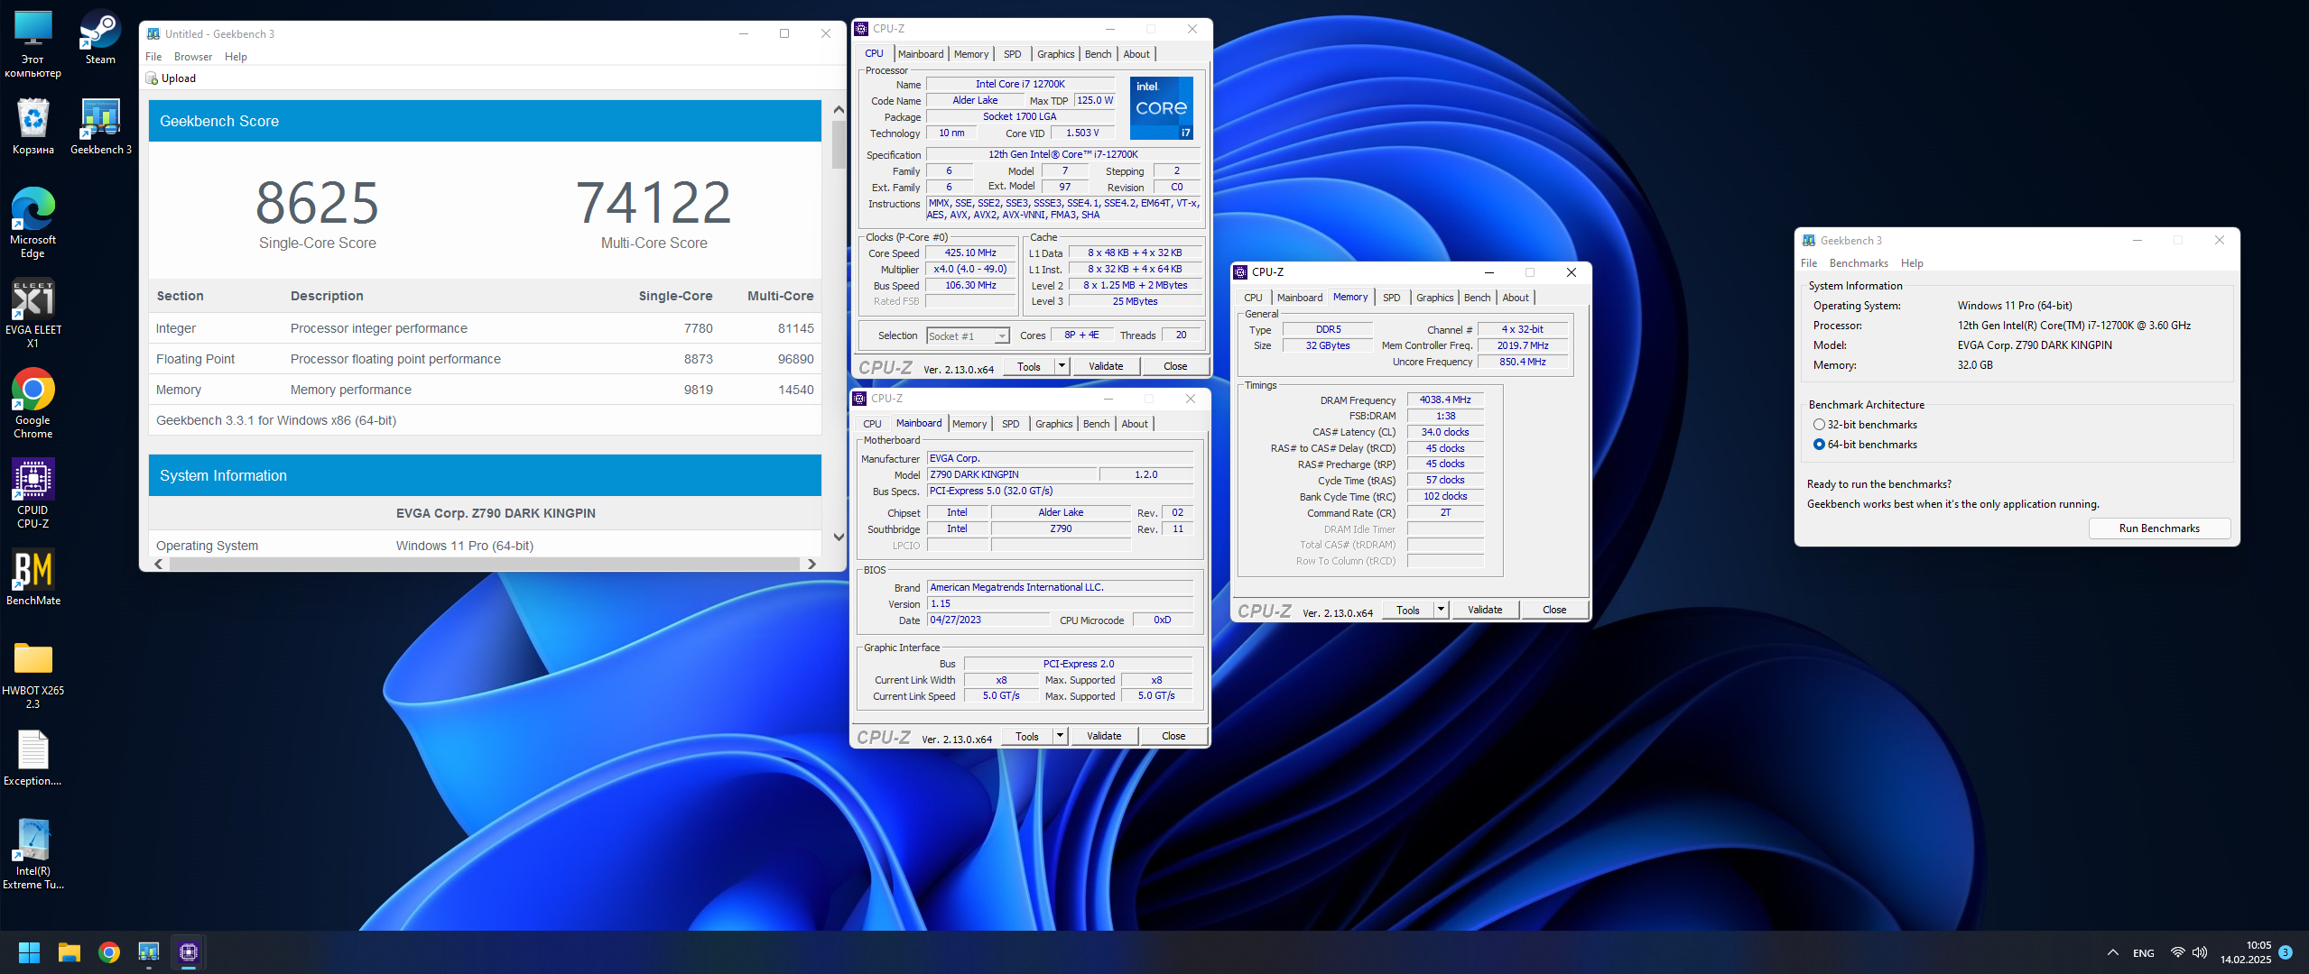Open the This PC desktop icon

pyautogui.click(x=33, y=44)
